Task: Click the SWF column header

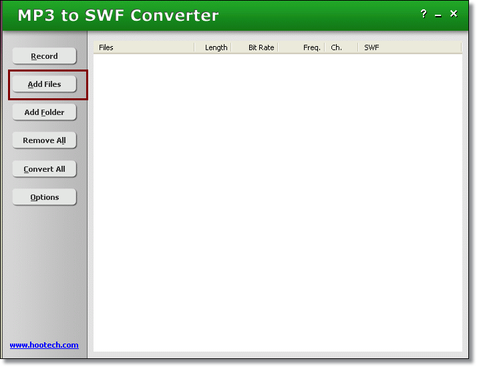Action: [x=371, y=47]
